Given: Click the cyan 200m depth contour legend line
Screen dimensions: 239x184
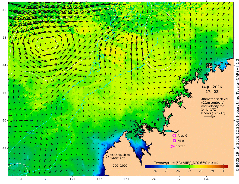Looking at the screenshot, I should [x=117, y=168].
